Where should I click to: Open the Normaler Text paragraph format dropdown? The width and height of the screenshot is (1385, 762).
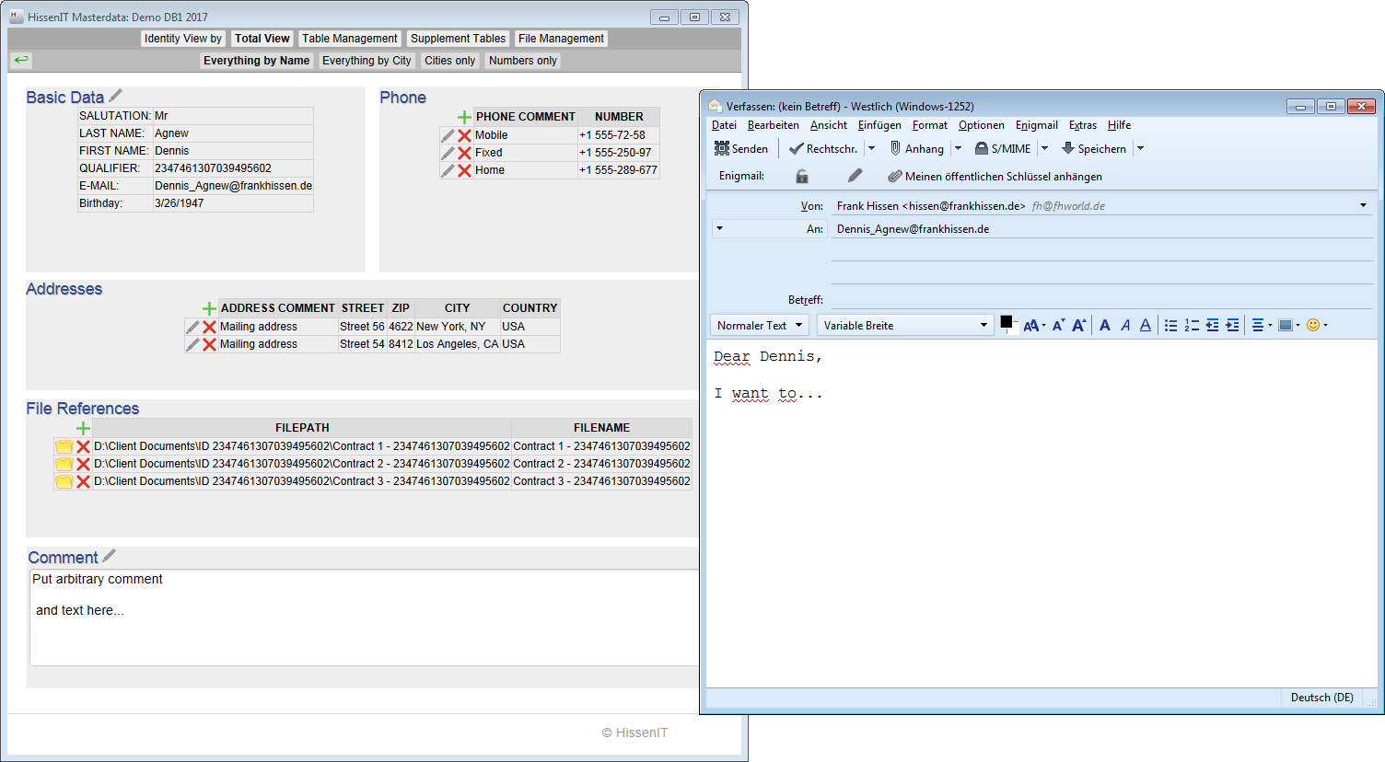click(x=760, y=325)
